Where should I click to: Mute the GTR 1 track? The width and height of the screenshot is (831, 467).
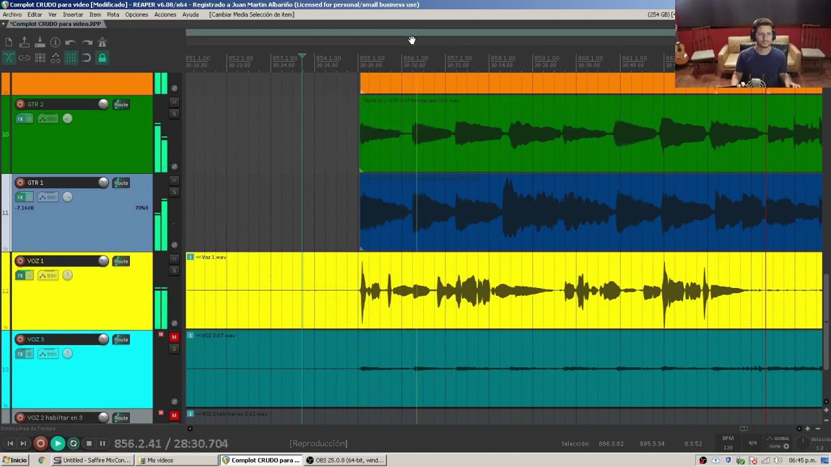point(174,180)
